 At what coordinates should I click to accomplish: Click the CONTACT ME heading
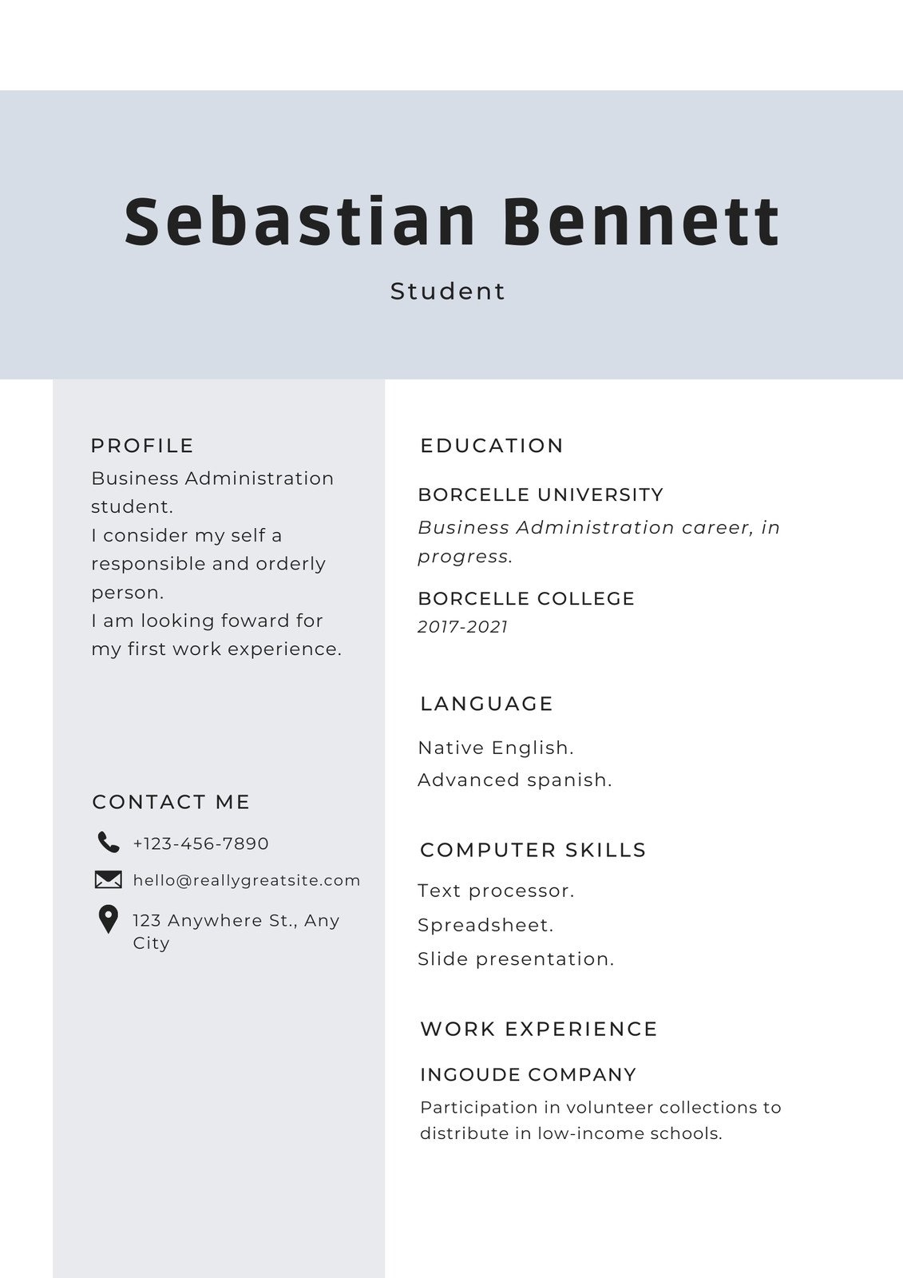pos(171,802)
